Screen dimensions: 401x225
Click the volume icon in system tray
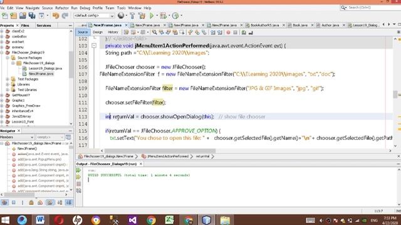(321, 221)
